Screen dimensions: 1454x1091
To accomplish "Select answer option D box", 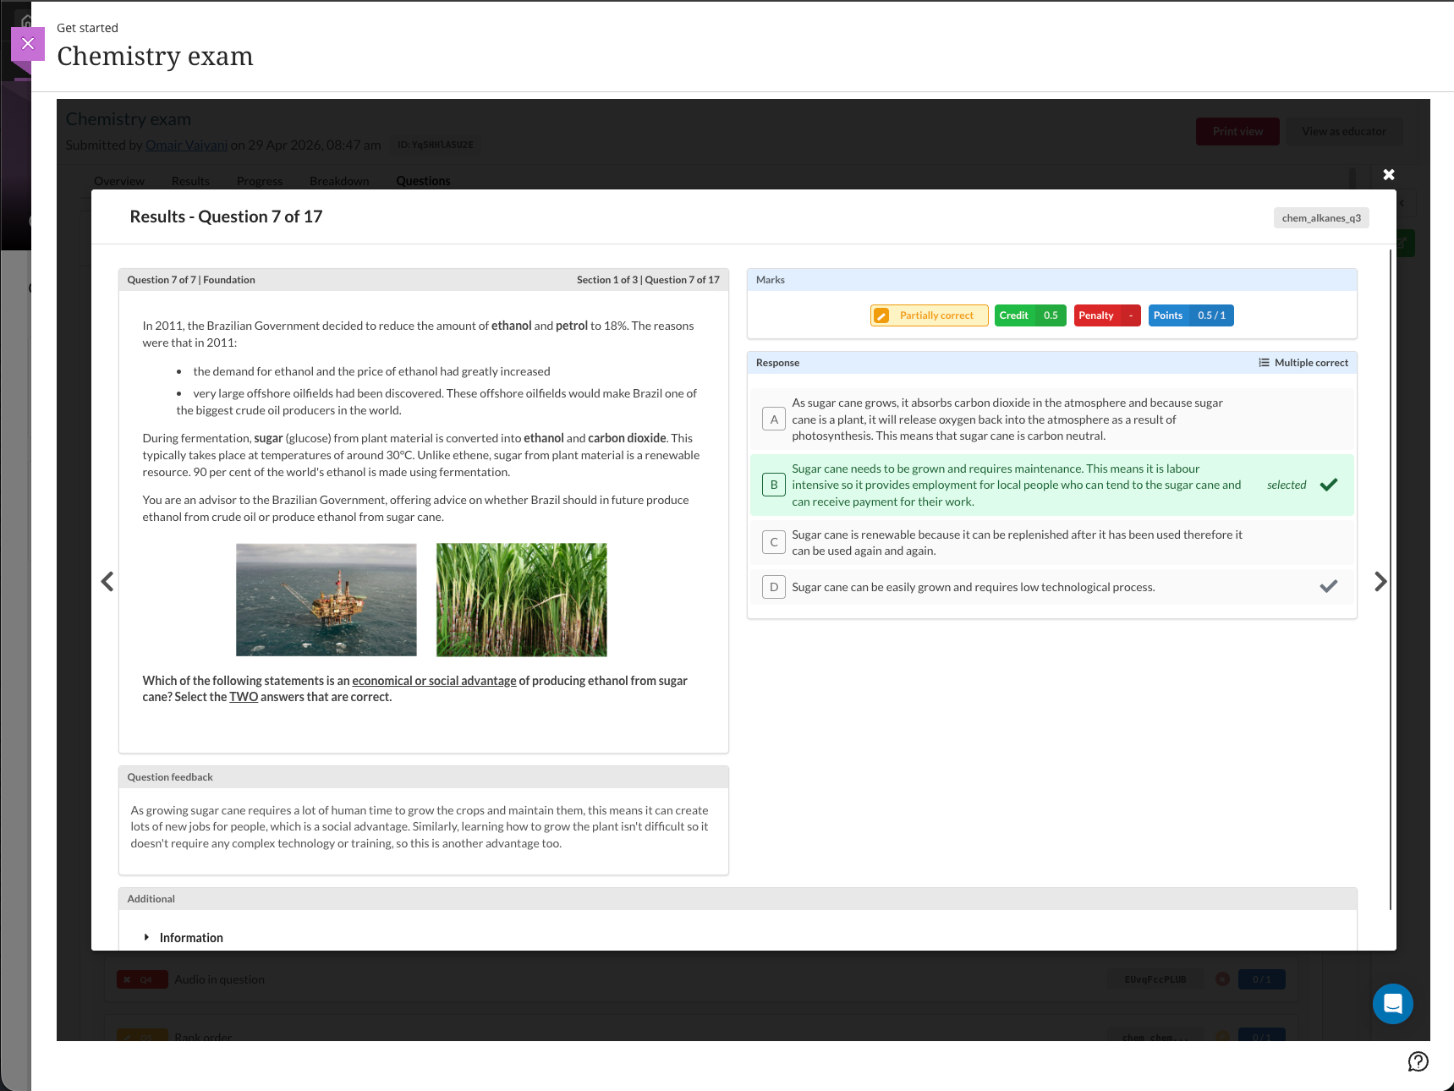I will pos(774,587).
